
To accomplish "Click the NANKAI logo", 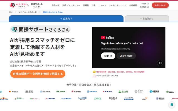I will tap(13, 92).
